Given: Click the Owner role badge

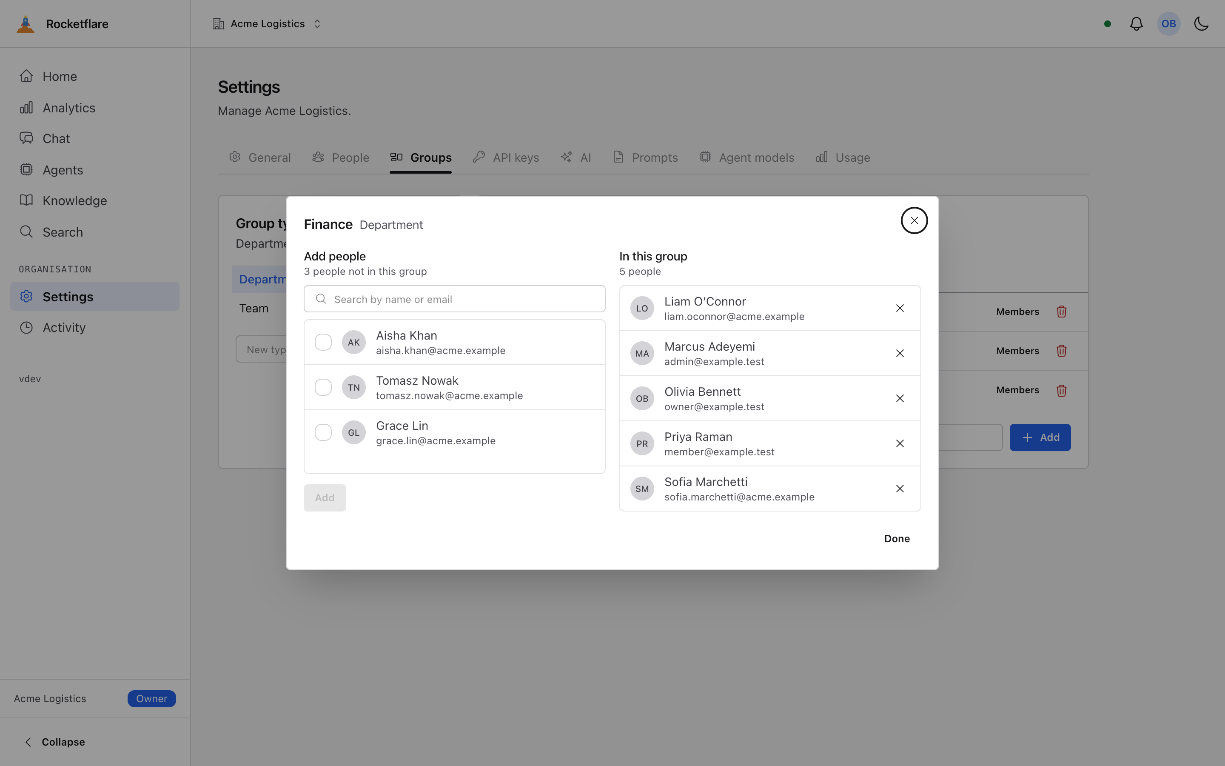Looking at the screenshot, I should coord(151,699).
